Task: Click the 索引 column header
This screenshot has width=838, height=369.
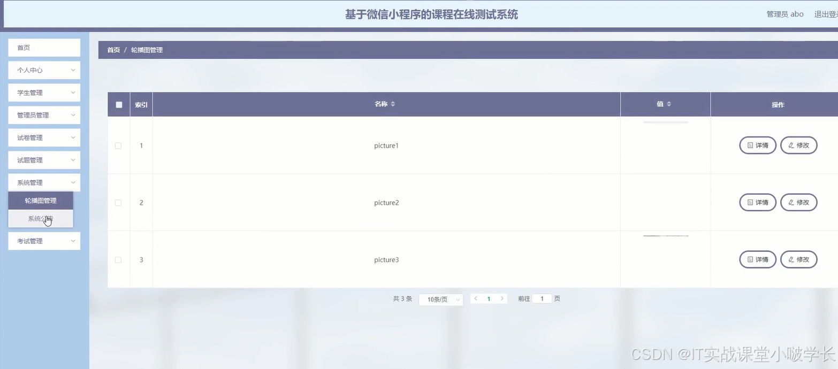Action: point(141,105)
